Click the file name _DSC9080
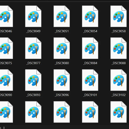Screen dimensions: 129x129 coord(62,63)
